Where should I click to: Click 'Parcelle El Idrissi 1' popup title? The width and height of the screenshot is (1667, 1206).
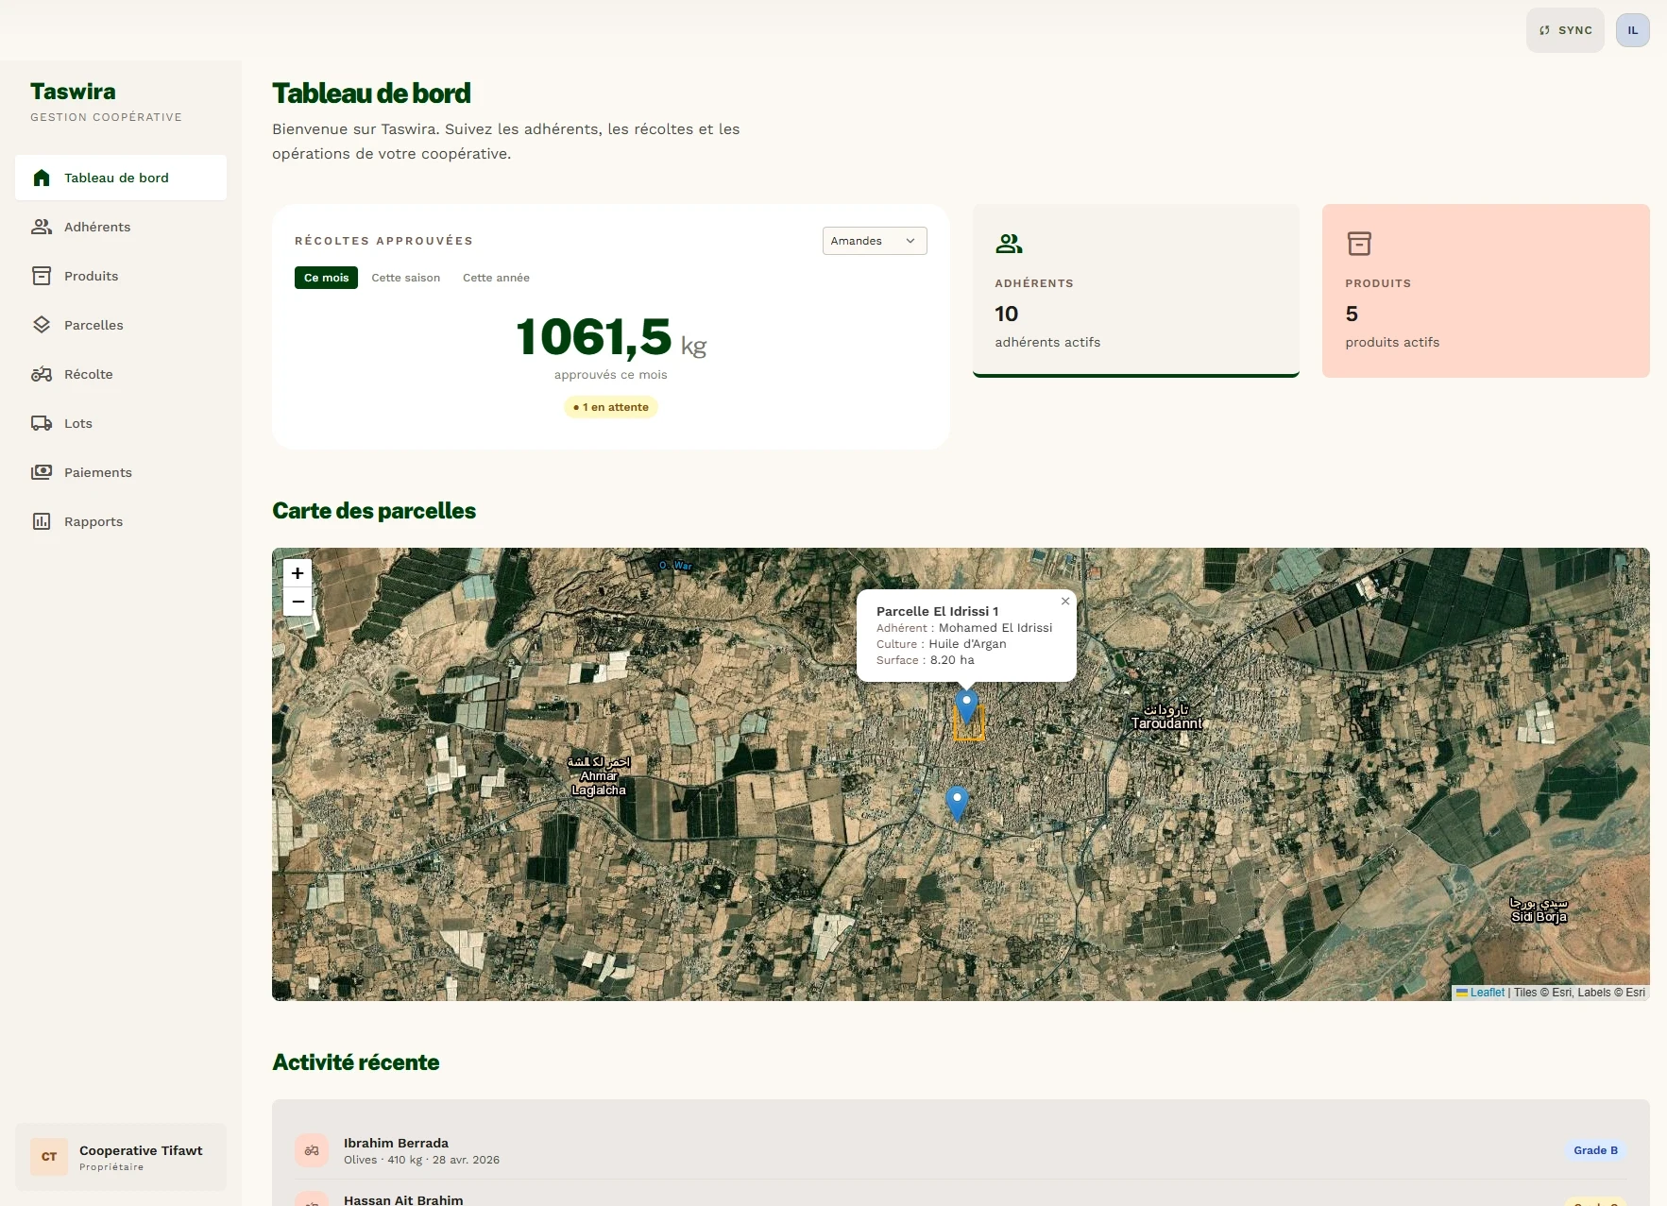click(x=937, y=611)
